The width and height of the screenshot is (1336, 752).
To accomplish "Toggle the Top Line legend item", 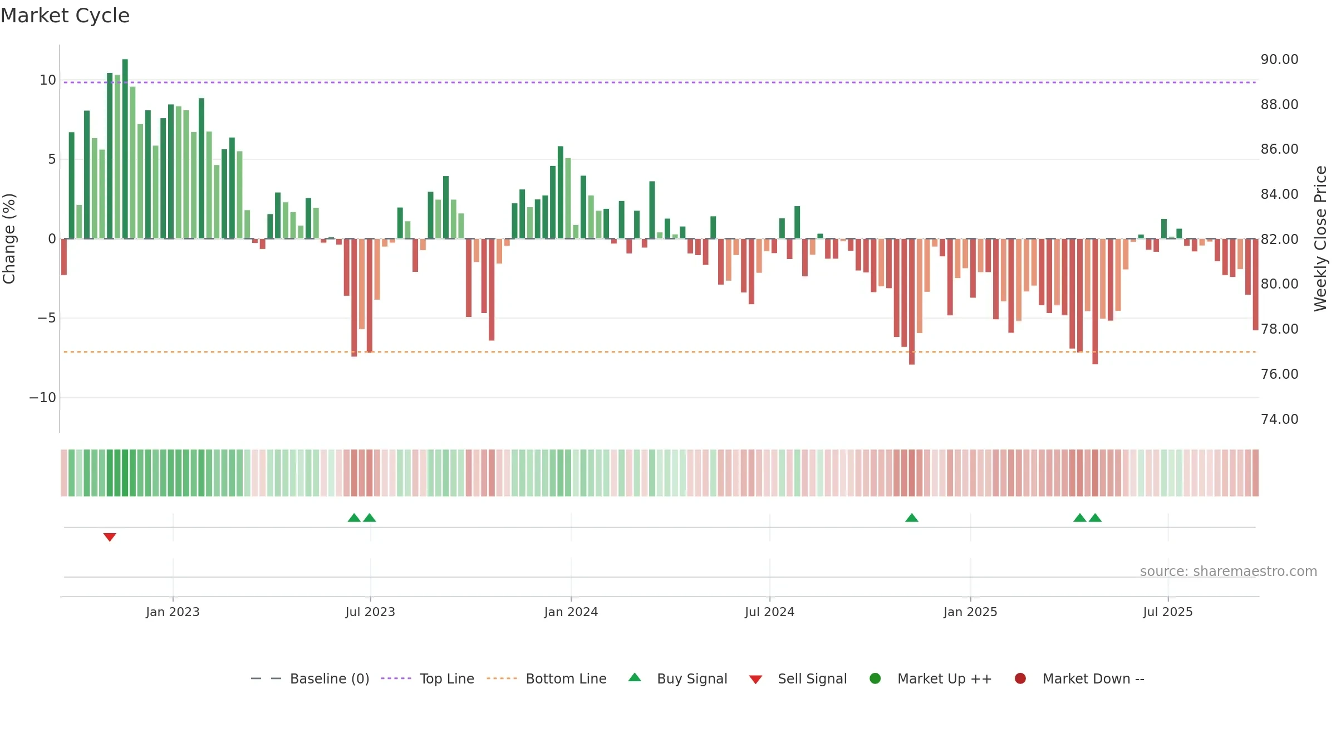I will [427, 678].
